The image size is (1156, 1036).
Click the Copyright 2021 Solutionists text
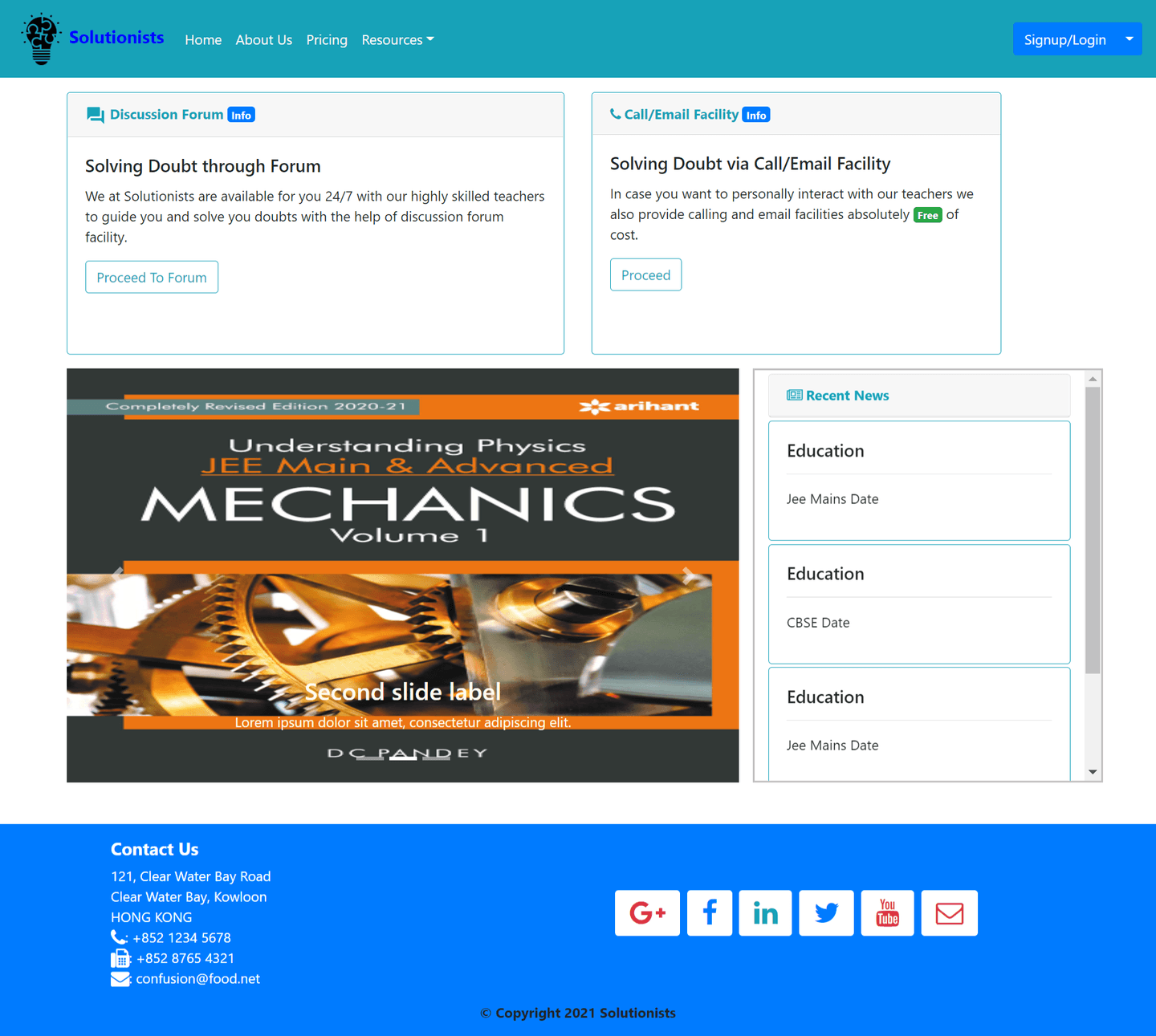pos(578,1013)
